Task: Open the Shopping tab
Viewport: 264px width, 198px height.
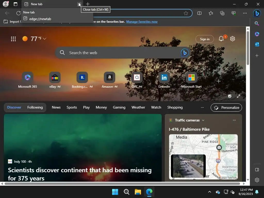Action: (175, 107)
